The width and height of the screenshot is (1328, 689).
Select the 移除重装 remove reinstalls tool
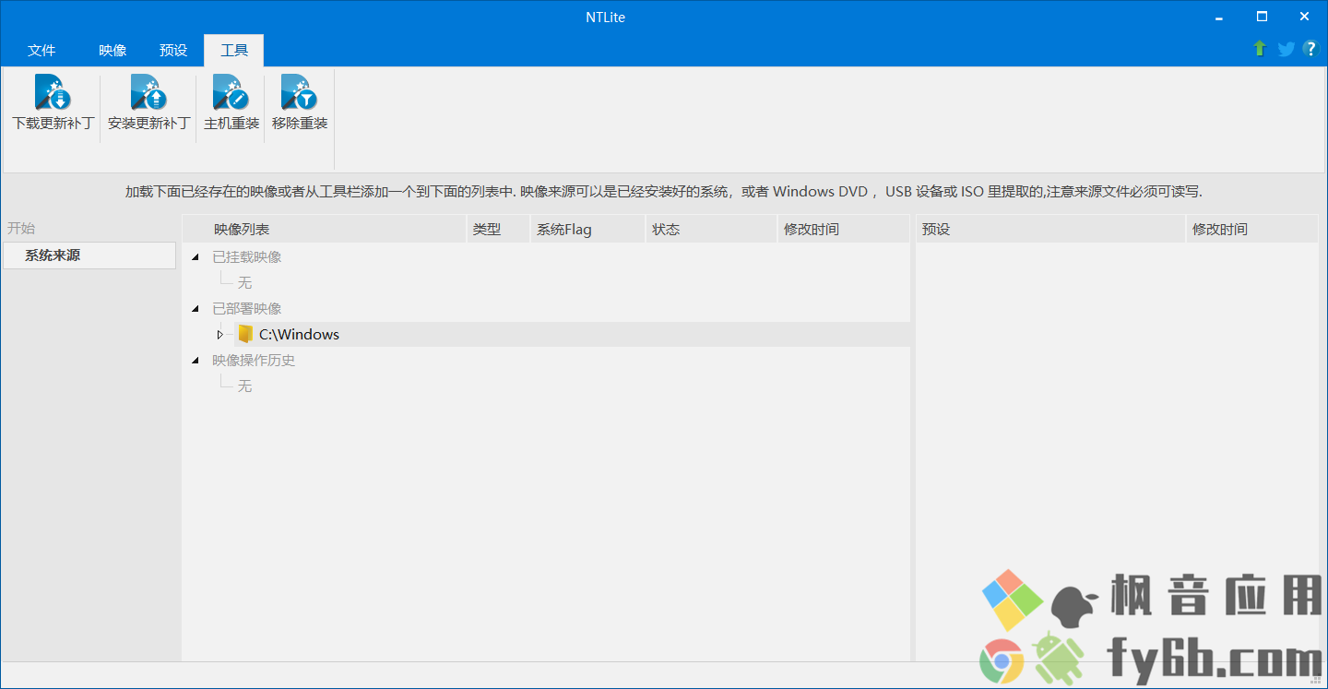pos(300,103)
